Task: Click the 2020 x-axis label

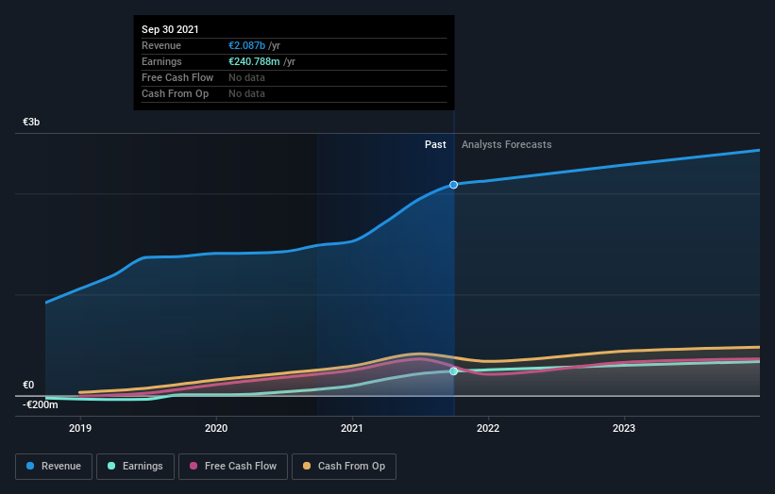Action: pos(216,428)
